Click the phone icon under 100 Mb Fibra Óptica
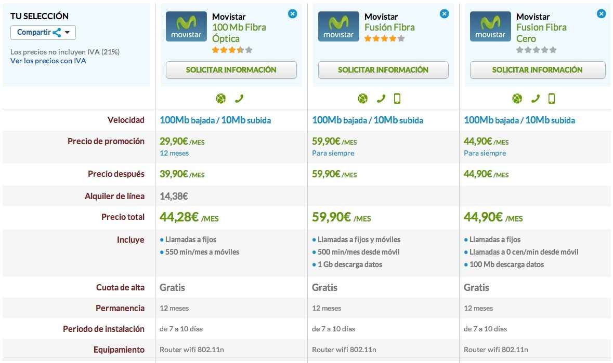 [239, 99]
